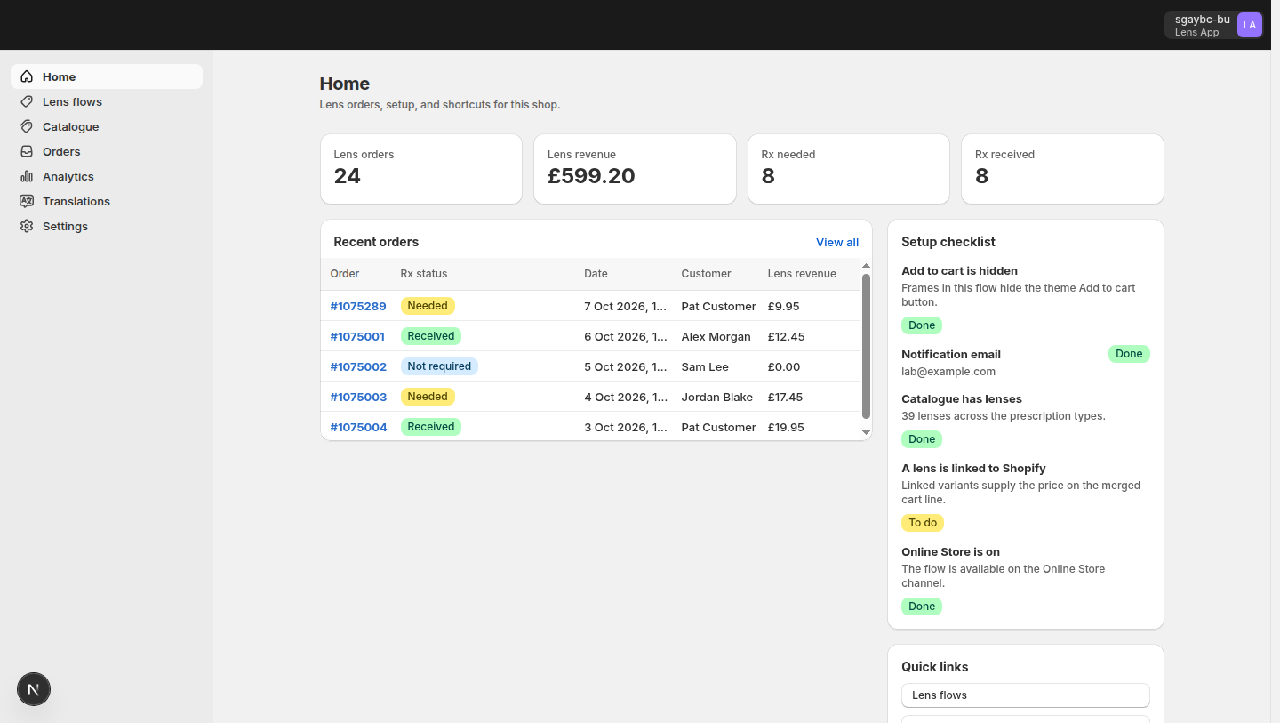This screenshot has width=1280, height=723.
Task: Open order #1075003
Action: click(x=358, y=397)
